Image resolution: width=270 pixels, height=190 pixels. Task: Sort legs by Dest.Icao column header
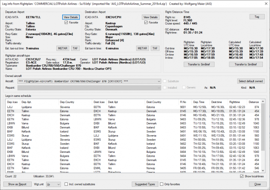pyautogui.click(x=99, y=102)
